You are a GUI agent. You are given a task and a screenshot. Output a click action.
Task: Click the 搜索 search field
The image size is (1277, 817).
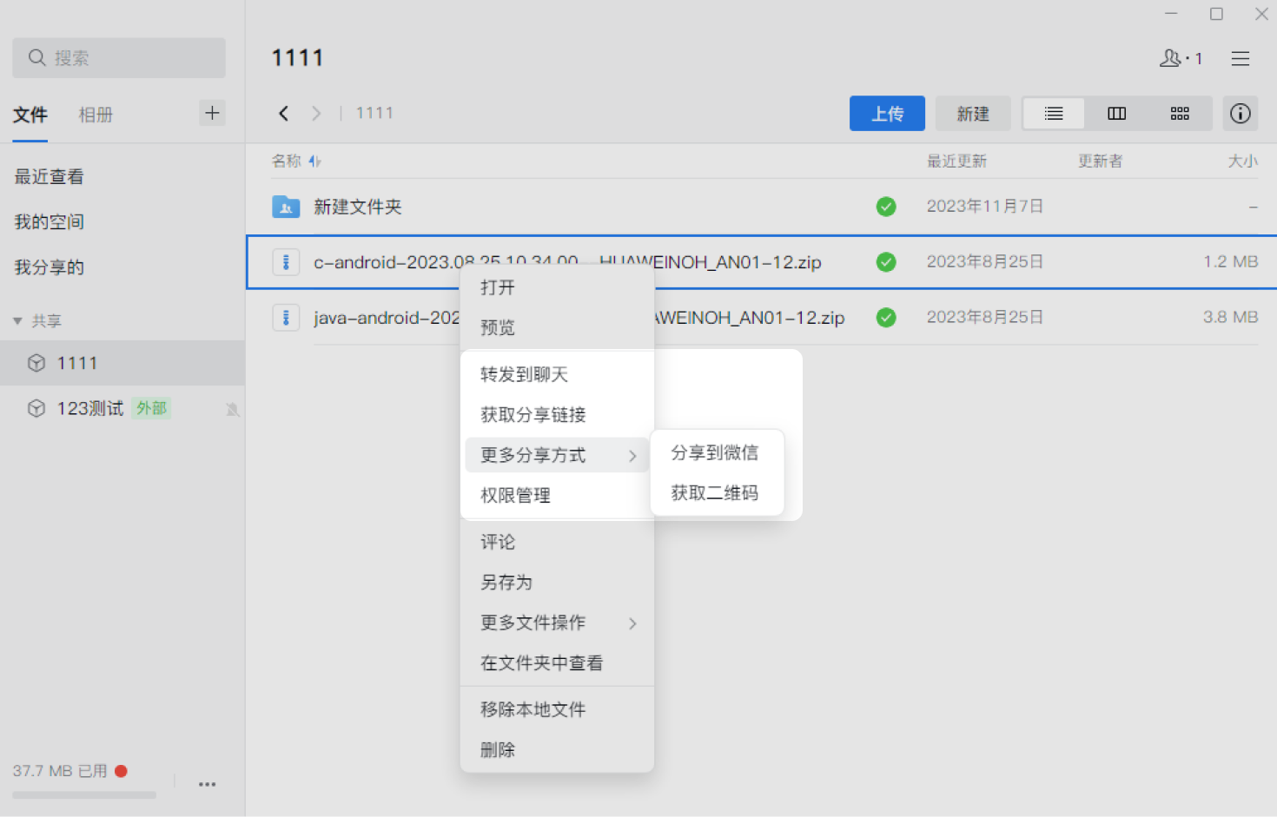pos(118,57)
